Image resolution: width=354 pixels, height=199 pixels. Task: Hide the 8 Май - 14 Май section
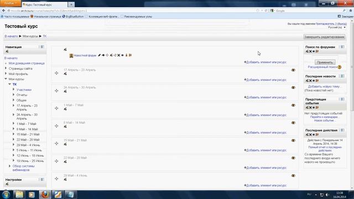(x=293, y=123)
